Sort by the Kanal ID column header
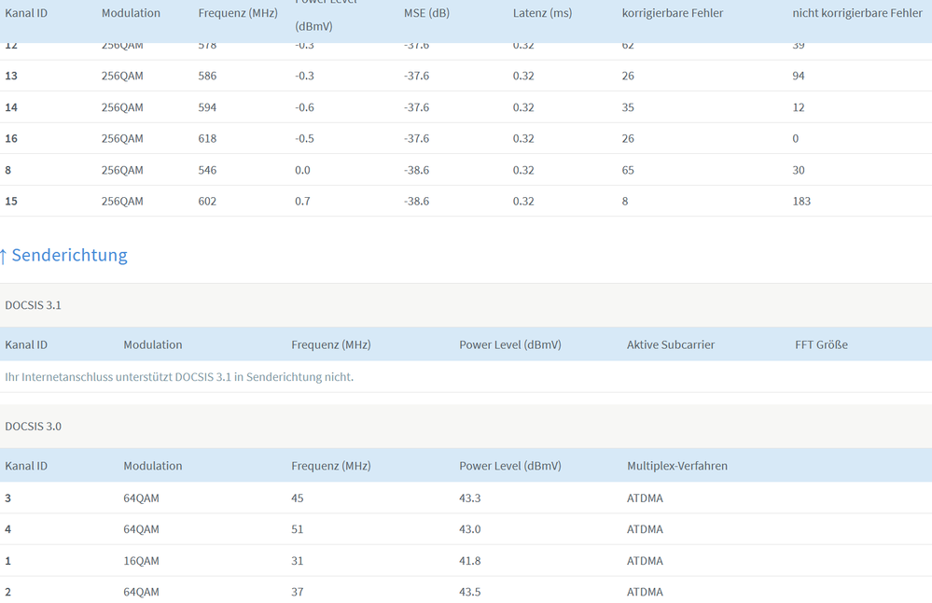This screenshot has width=932, height=603. (27, 13)
